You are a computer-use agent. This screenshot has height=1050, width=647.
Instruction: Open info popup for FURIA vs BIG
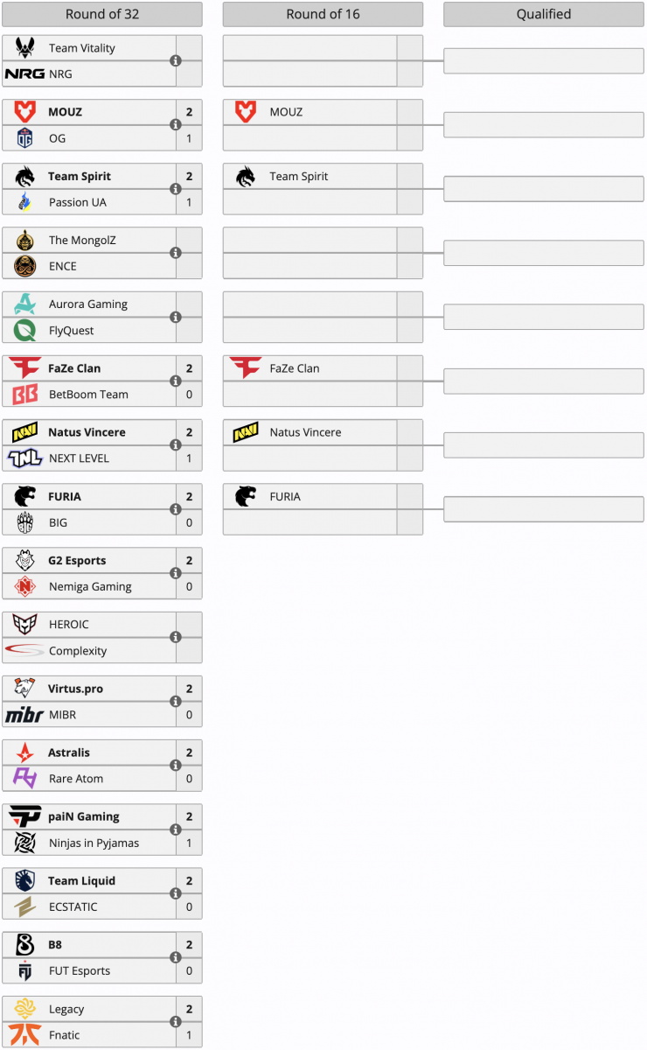176,509
